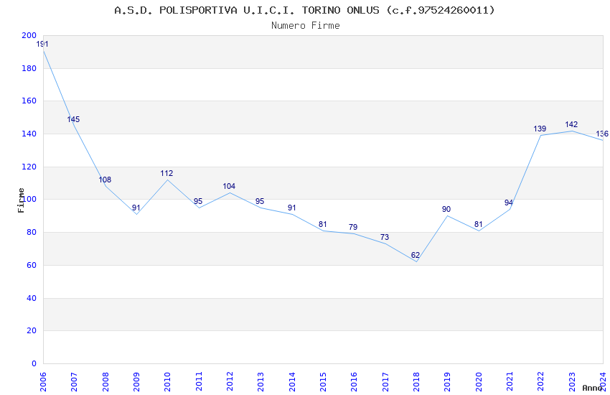
Task: Click the Firme y-axis title
Action: point(21,200)
